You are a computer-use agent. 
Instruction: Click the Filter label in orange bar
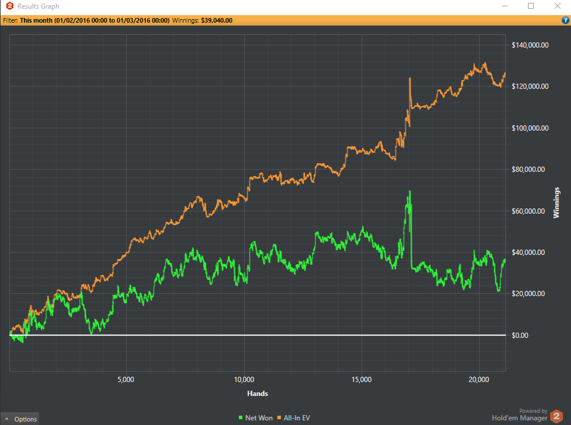pos(10,20)
